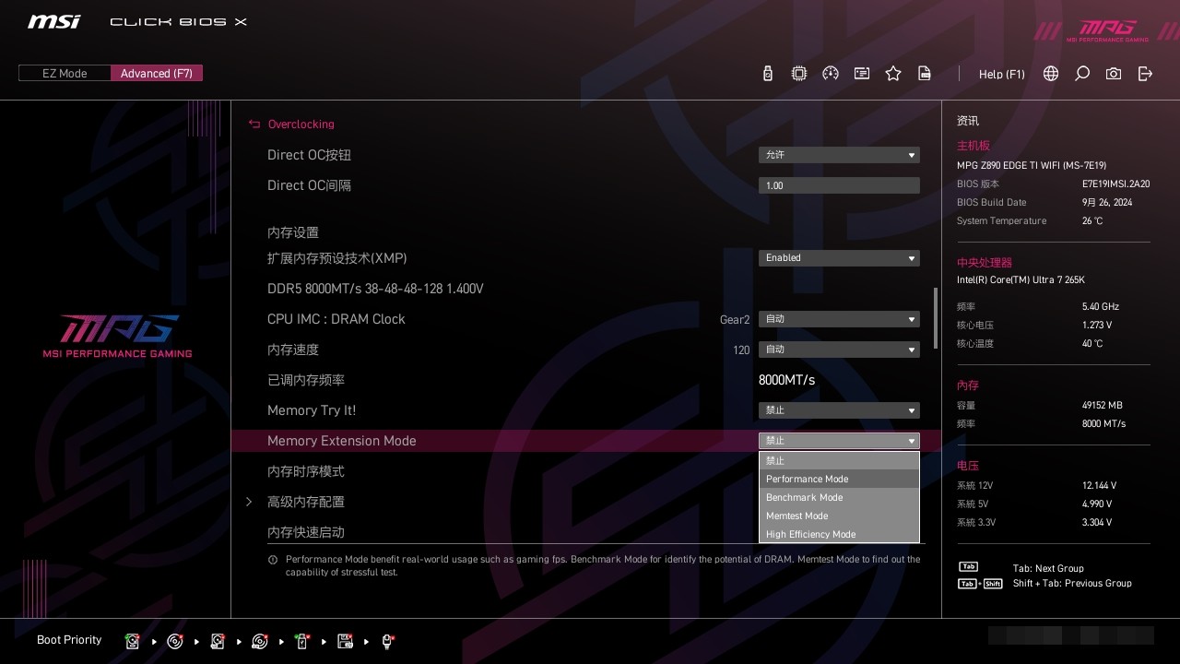Open the M-Flash USB update icon
1180x664 pixels.
point(768,74)
